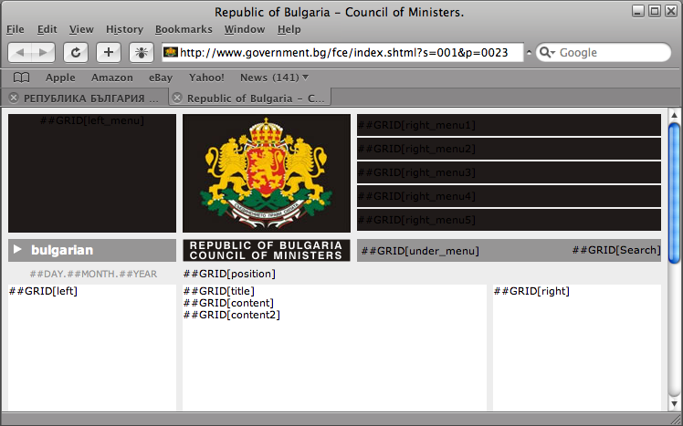Open the History menu
This screenshot has height=426, width=683.
[124, 29]
